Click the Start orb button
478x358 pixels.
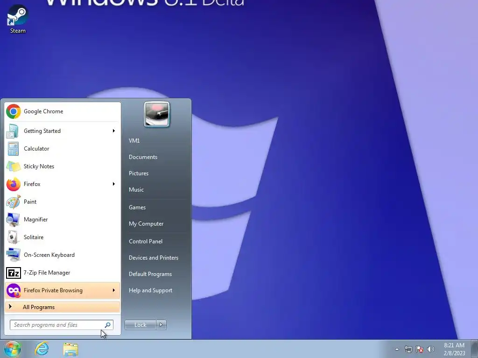[13, 349]
